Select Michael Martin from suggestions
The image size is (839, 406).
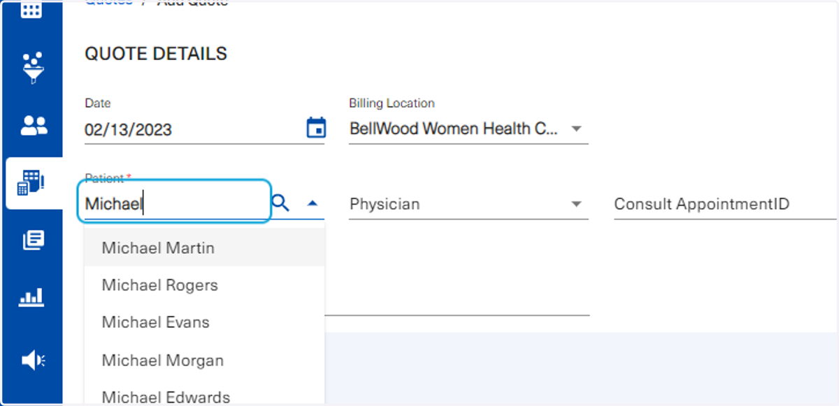[204, 247]
